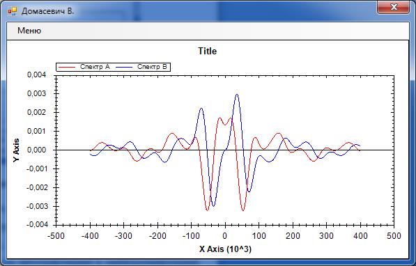Click the 0 X-axis tick label
Screen dimensions: 416x266
225,236
